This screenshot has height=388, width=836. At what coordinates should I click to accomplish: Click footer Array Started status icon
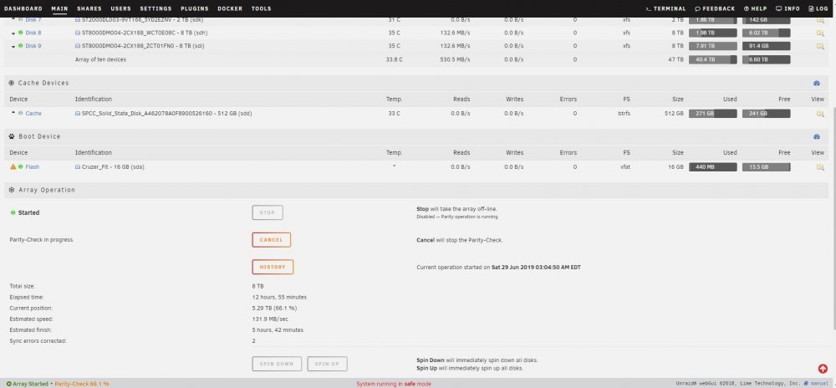(8, 384)
